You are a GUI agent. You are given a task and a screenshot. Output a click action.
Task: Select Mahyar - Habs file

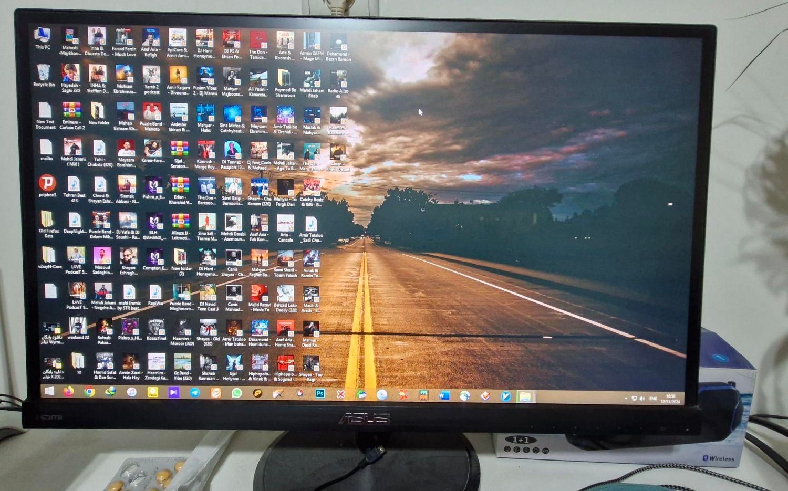(205, 118)
